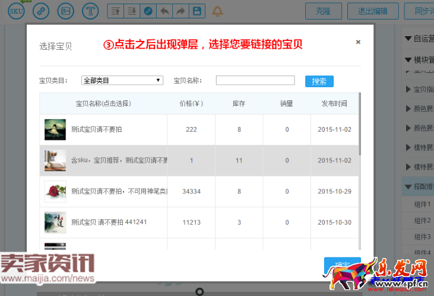Click the 库存 column header
This screenshot has width=434, height=296.
pyautogui.click(x=239, y=103)
